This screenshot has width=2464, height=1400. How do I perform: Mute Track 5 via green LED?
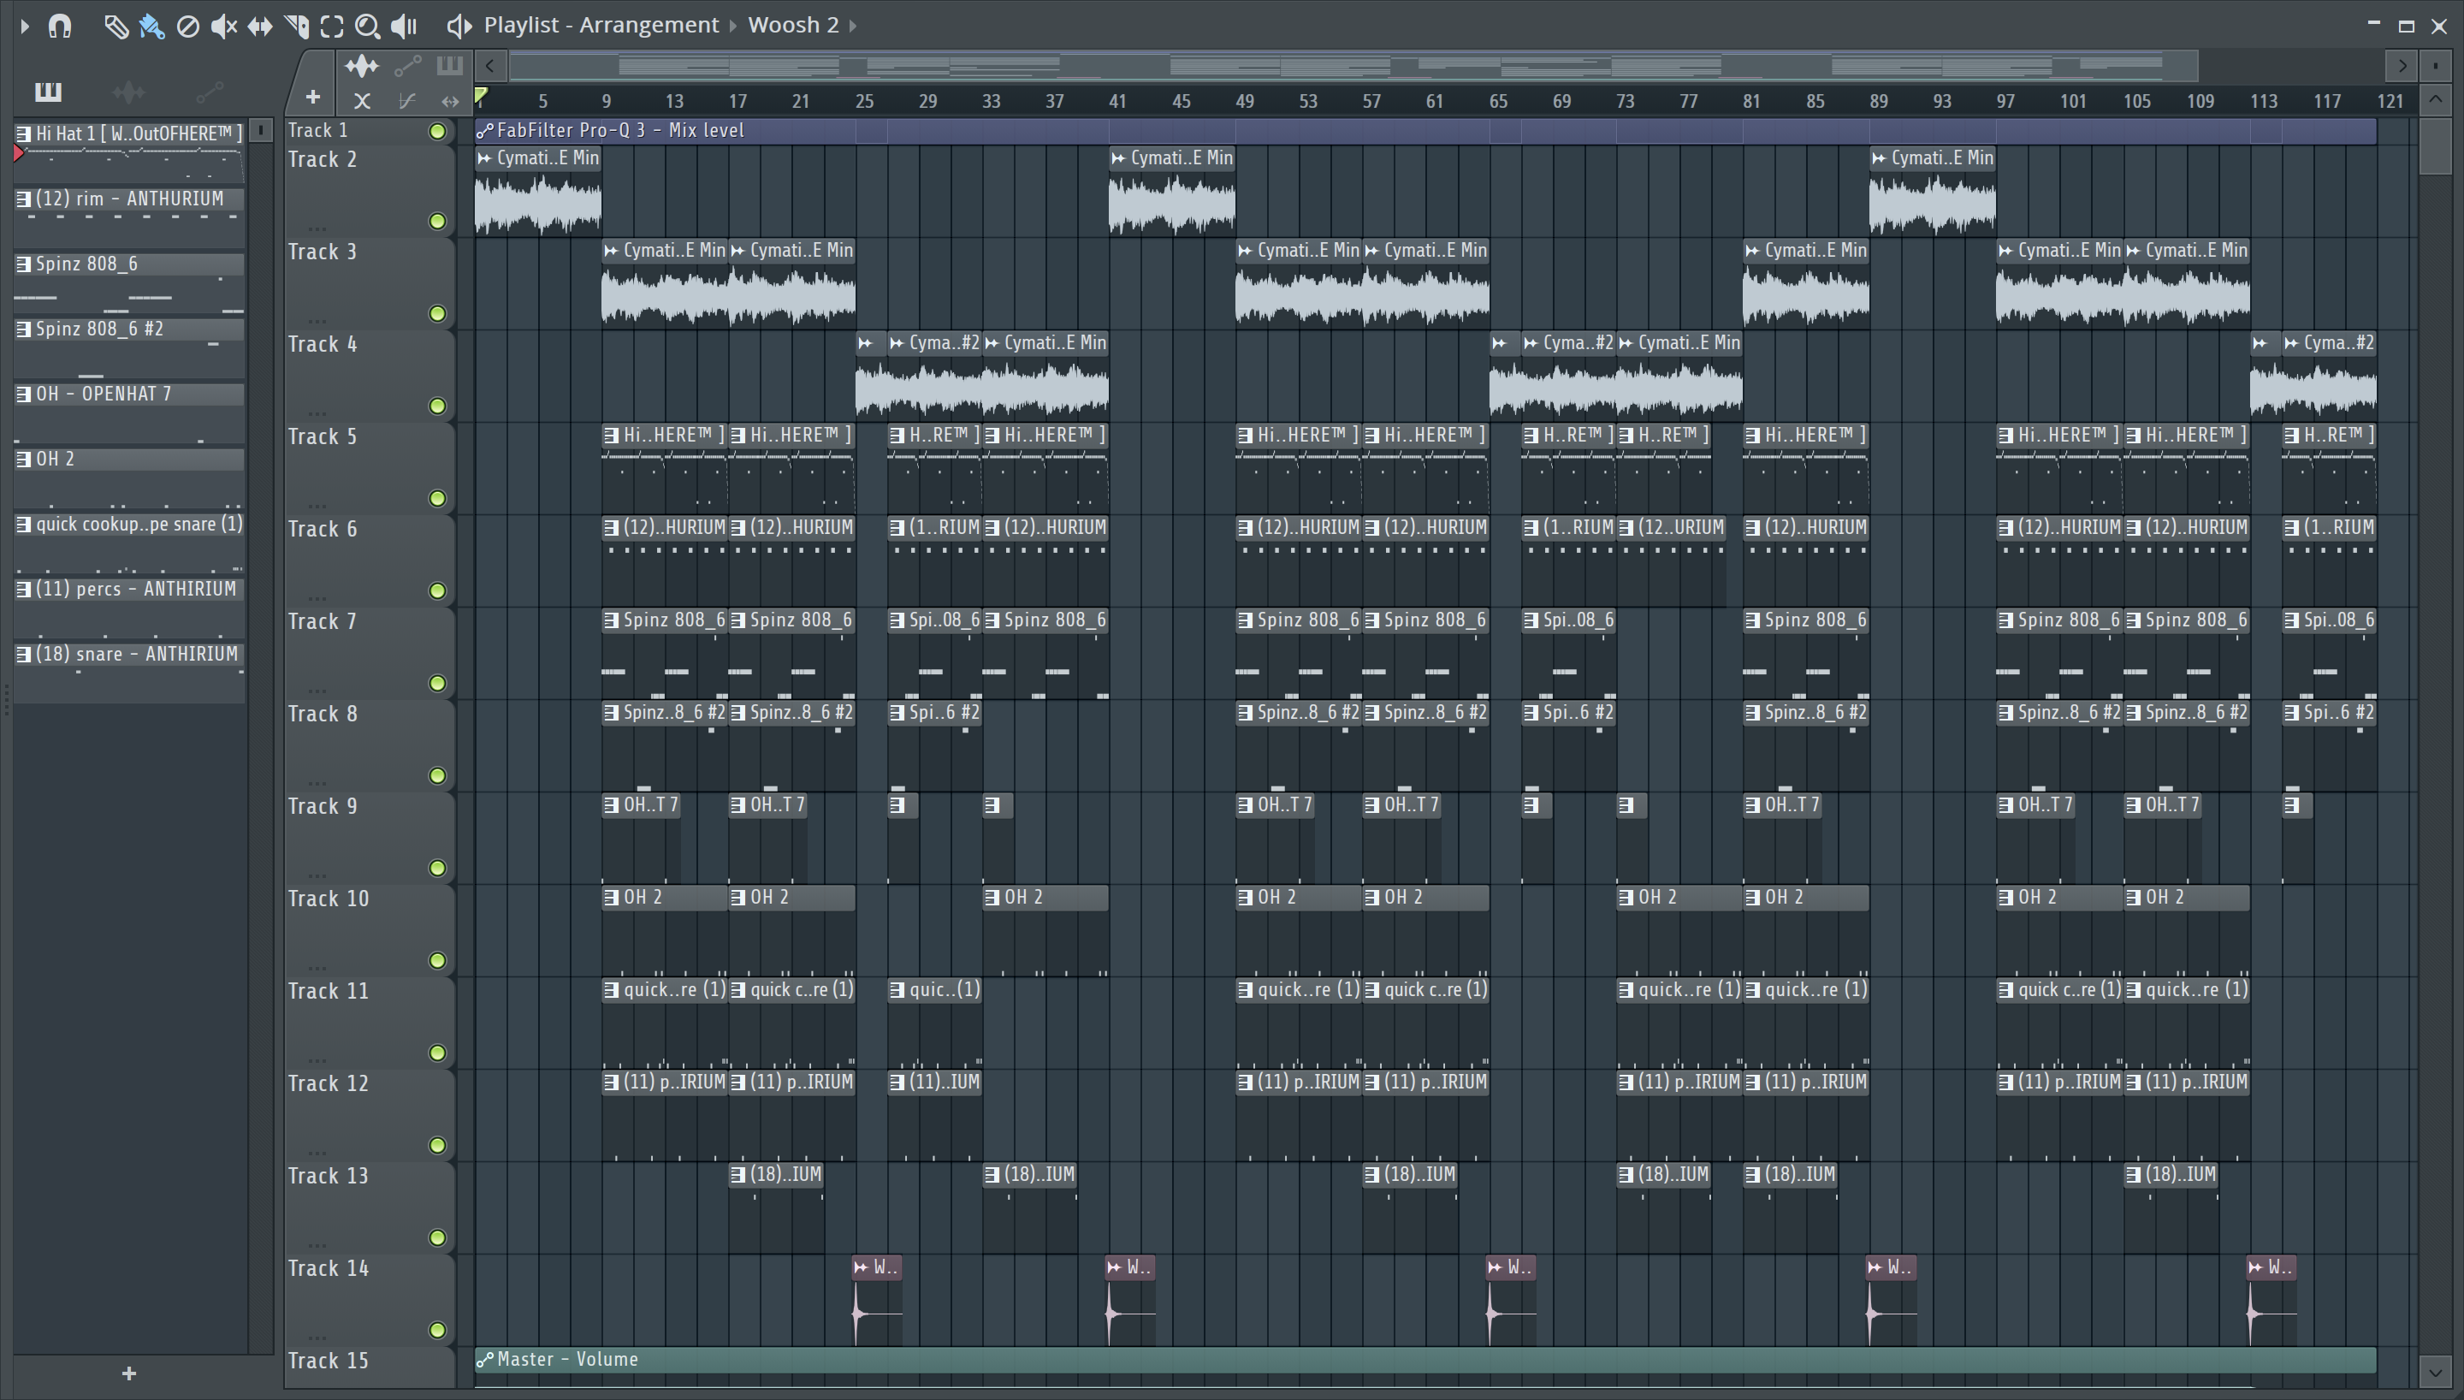pos(437,498)
